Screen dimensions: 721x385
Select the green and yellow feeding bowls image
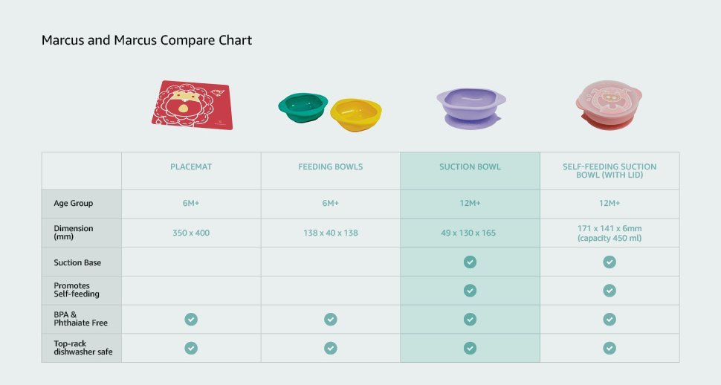(329, 111)
